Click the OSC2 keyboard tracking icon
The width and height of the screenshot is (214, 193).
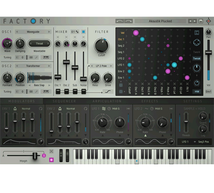46,91
